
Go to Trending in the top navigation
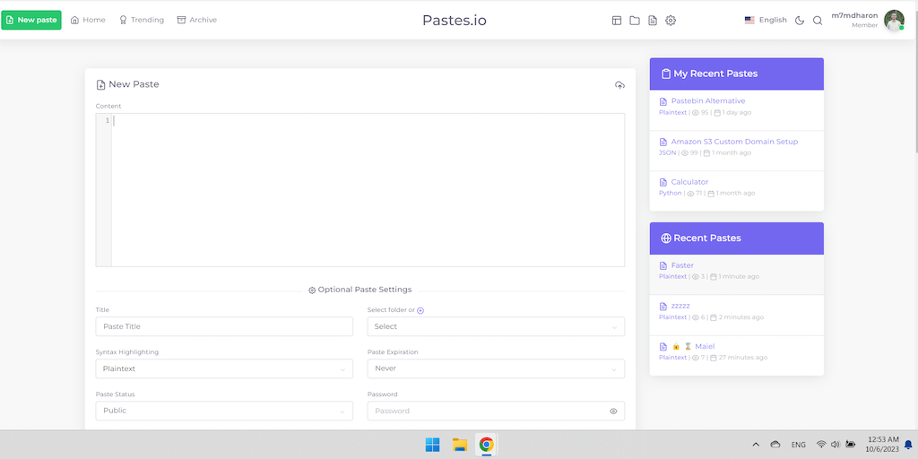(142, 20)
